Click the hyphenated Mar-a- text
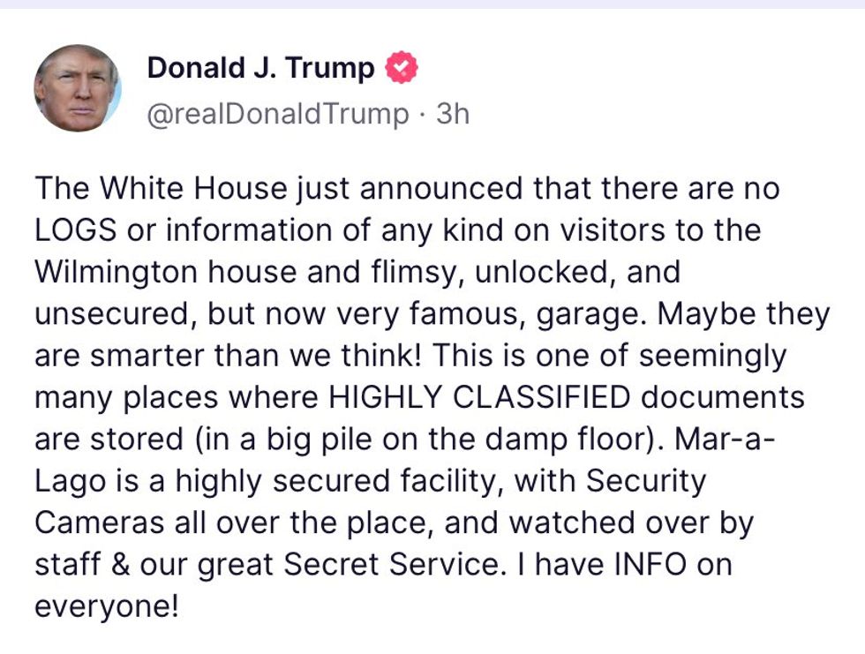Image resolution: width=865 pixels, height=654 pixels. [725, 439]
